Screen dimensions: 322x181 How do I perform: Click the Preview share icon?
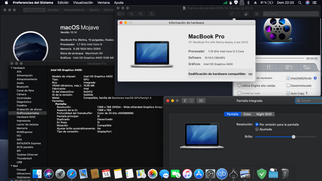coord(151,14)
